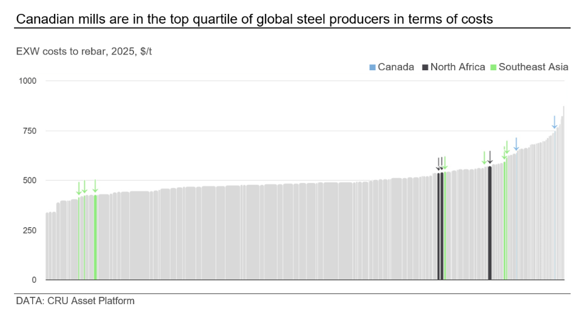This screenshot has width=576, height=315.
Task: Toggle the Canada legend label
Action: click(395, 67)
